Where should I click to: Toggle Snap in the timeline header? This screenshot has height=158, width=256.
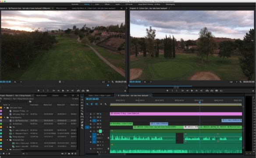pos(92,104)
